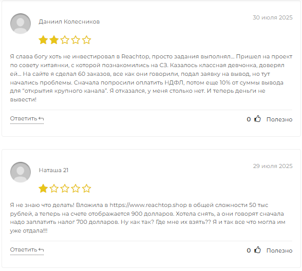
Task: Click the reviewer name Даниил Колесников
Action: pos(69,22)
